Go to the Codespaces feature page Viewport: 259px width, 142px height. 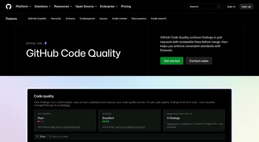(x=87, y=18)
